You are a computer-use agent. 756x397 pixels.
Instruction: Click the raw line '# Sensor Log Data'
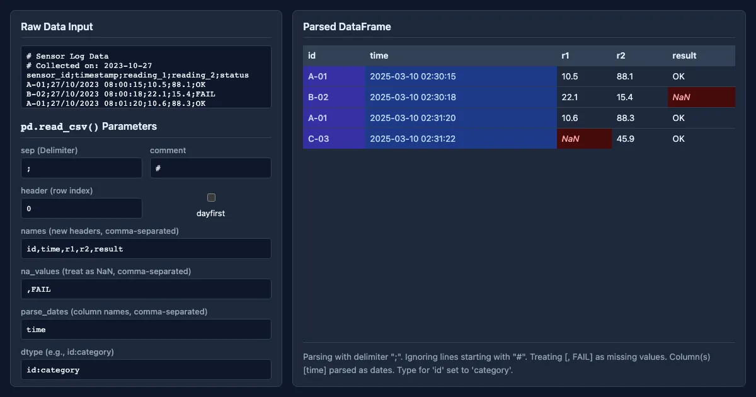tap(67, 56)
